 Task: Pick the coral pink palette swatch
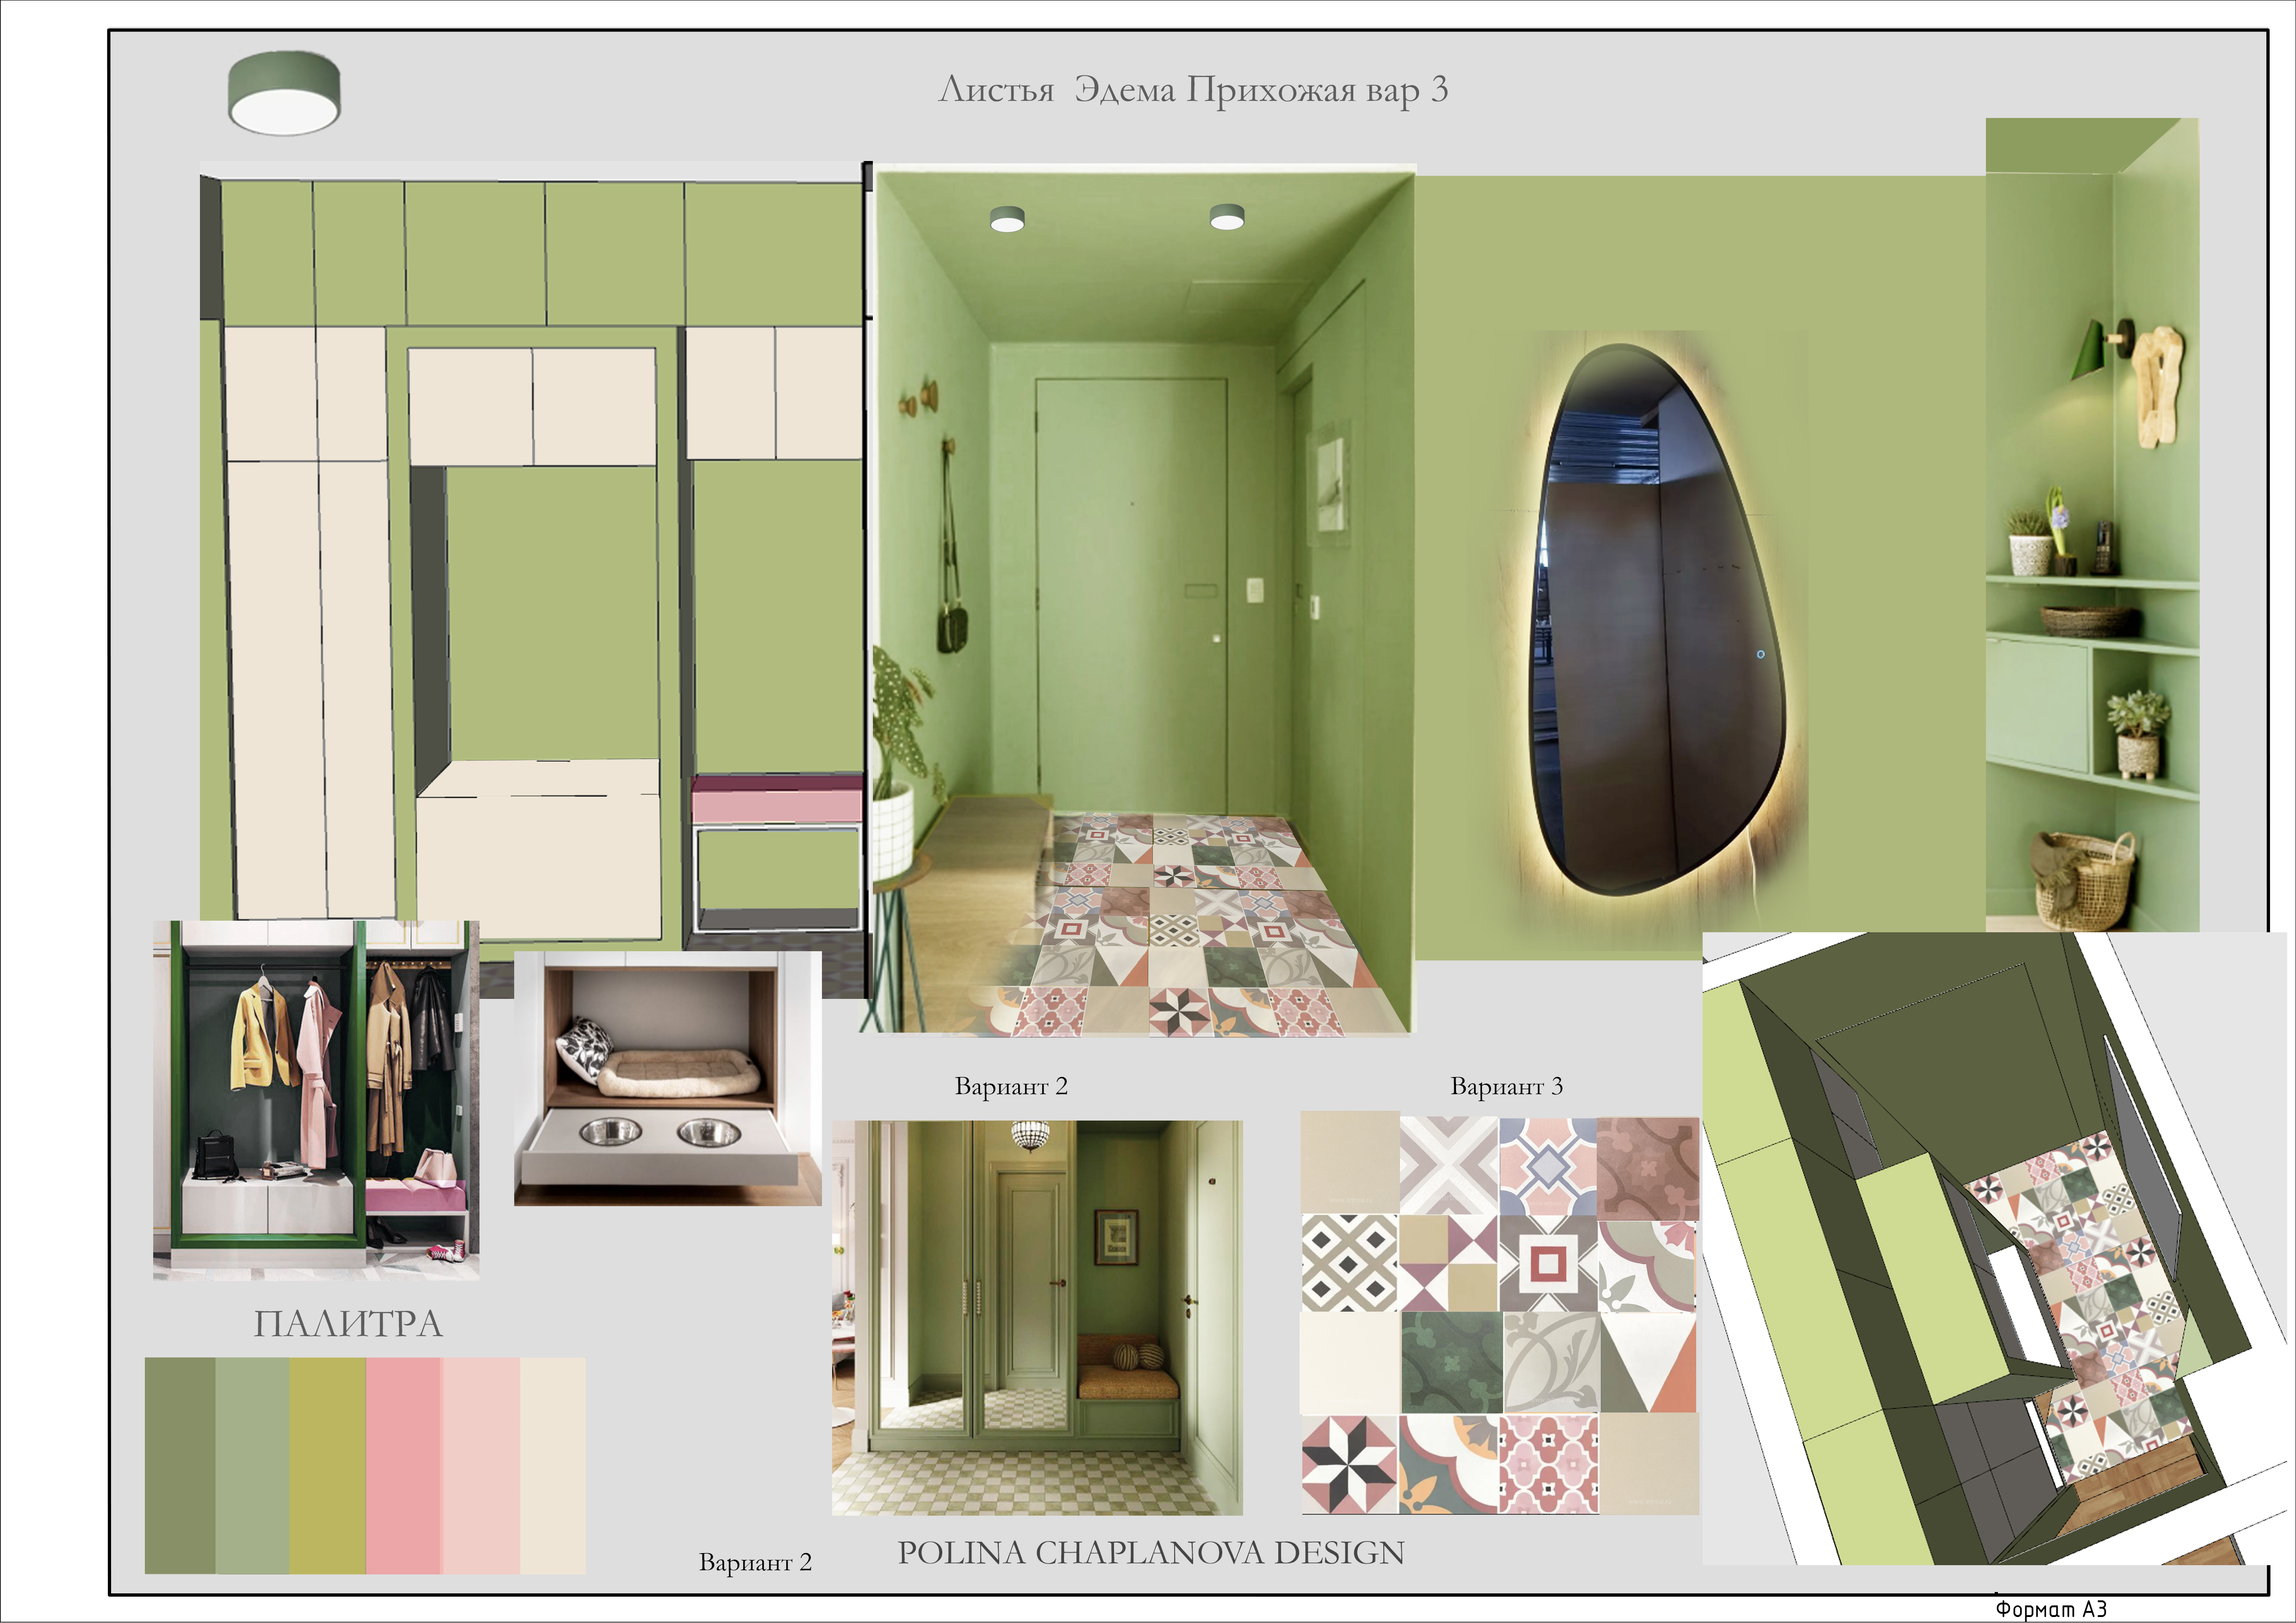click(404, 1465)
